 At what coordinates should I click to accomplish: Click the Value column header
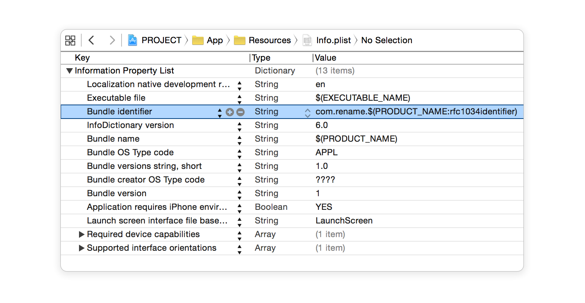(326, 58)
